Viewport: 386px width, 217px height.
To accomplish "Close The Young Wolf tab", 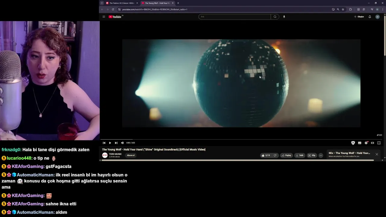I will point(172,3).
